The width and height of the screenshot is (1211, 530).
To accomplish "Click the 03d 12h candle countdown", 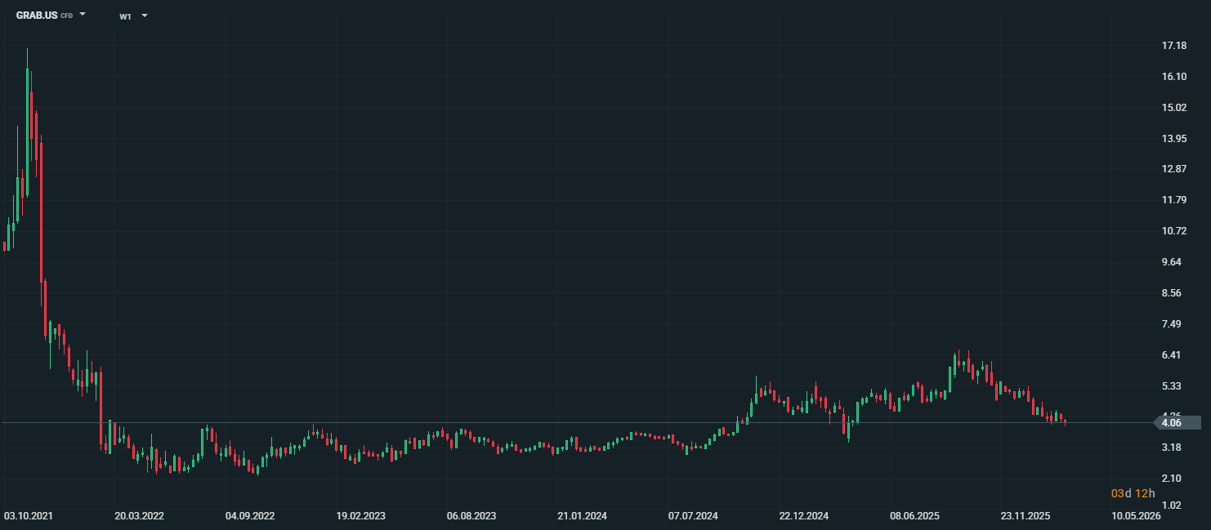I will [x=1133, y=493].
